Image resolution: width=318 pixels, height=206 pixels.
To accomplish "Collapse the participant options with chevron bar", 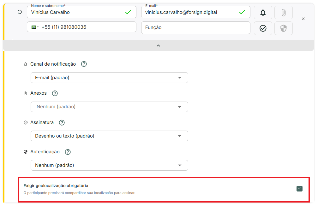I will 159,46.
